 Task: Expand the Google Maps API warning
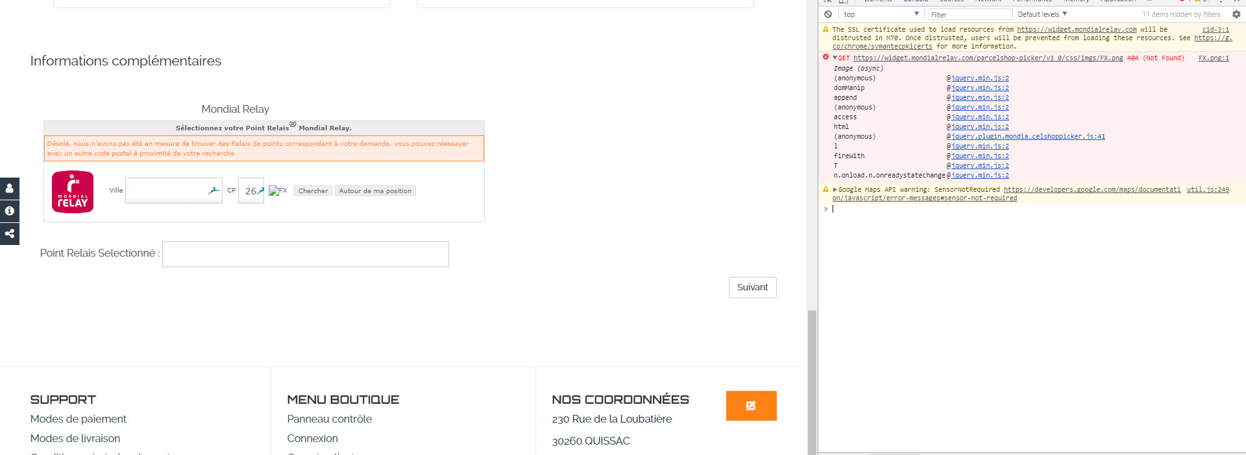[x=835, y=189]
